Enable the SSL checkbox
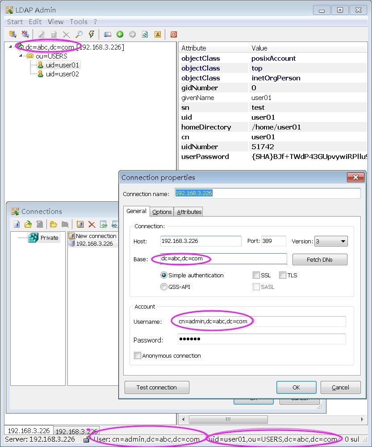372x447 pixels. point(256,275)
